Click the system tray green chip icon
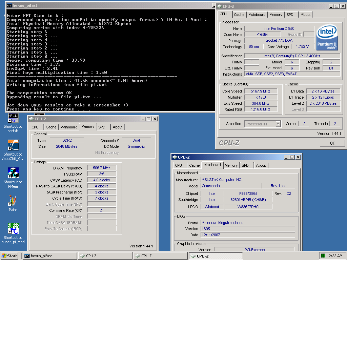Viewport: 347px width, 347px height. [x=323, y=256]
